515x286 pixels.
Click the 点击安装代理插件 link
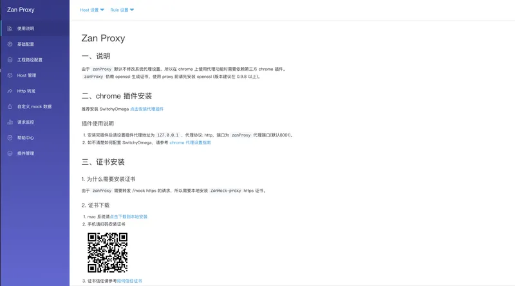(147, 109)
